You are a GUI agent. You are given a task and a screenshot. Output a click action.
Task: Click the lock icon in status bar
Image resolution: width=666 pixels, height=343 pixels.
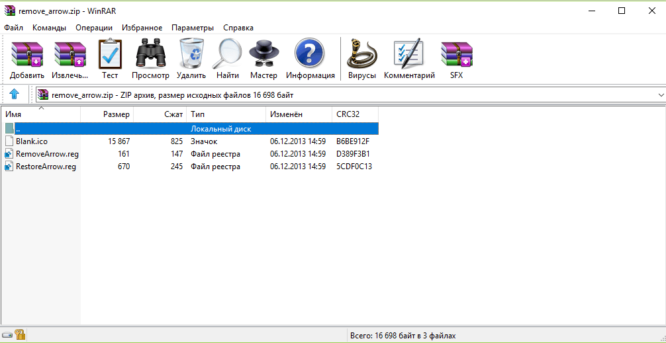click(x=20, y=335)
